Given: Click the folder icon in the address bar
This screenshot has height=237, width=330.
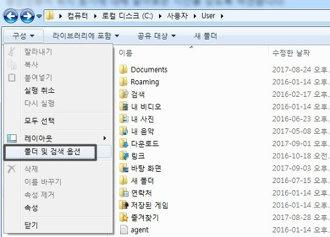Looking at the screenshot, I should (x=50, y=16).
